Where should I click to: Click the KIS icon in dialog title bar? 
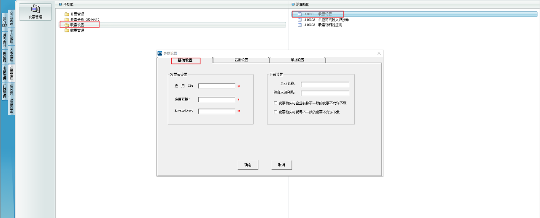pos(160,53)
